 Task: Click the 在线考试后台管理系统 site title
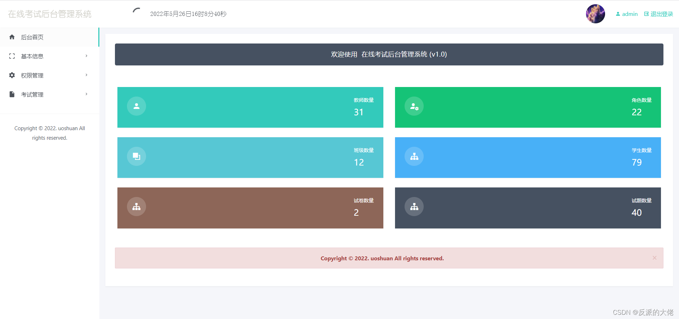(50, 14)
